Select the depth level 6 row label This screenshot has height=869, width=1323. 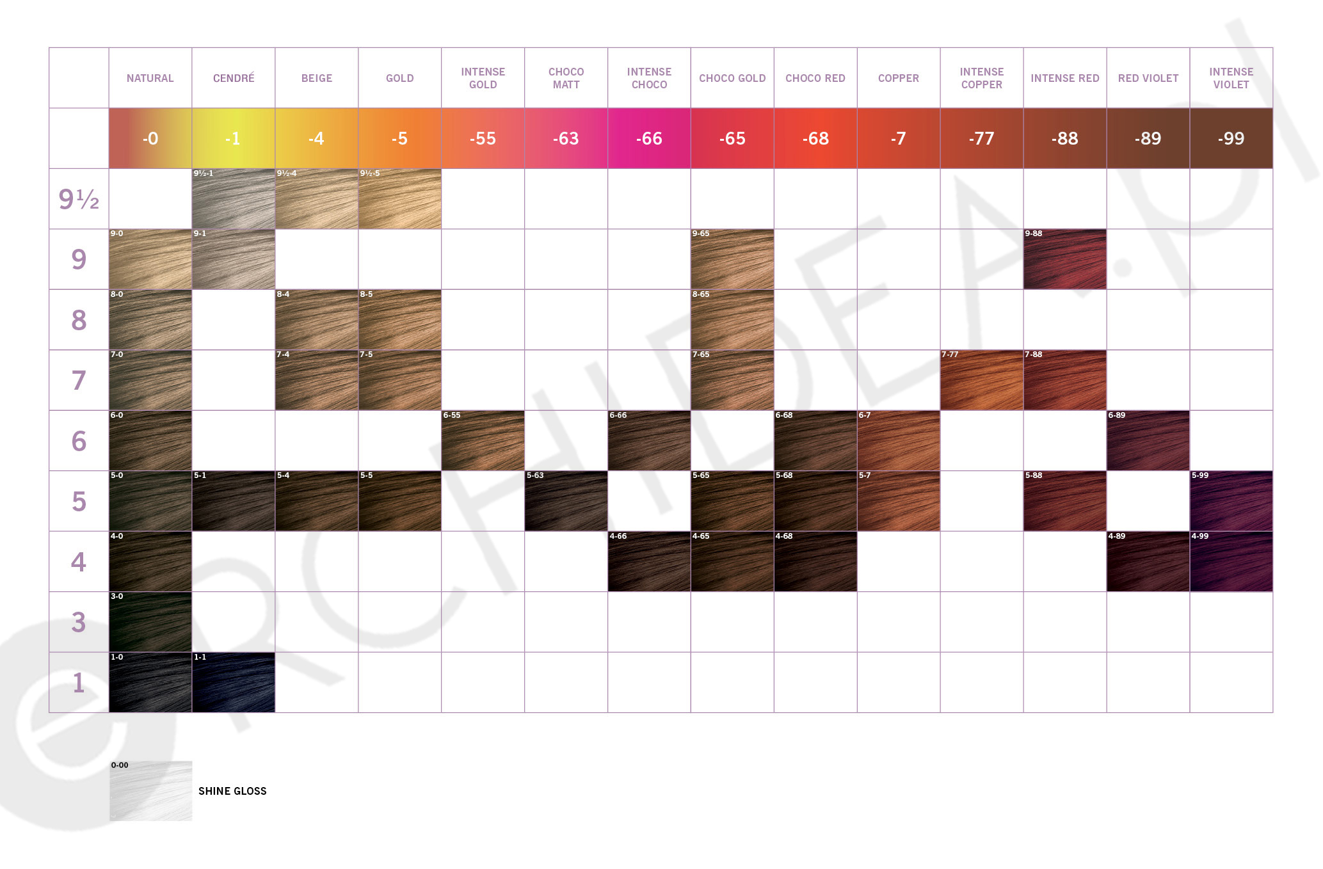[79, 441]
